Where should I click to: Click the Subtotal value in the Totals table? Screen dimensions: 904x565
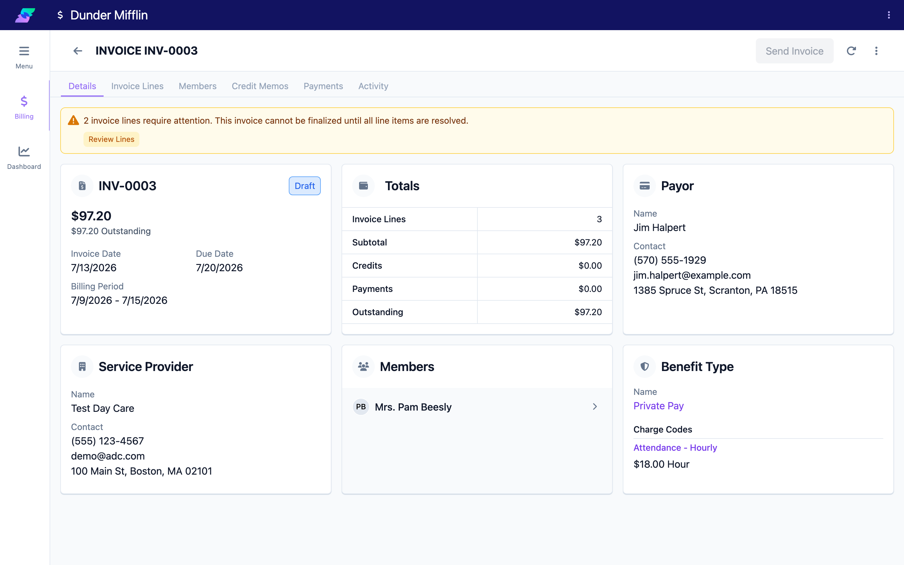click(x=588, y=242)
